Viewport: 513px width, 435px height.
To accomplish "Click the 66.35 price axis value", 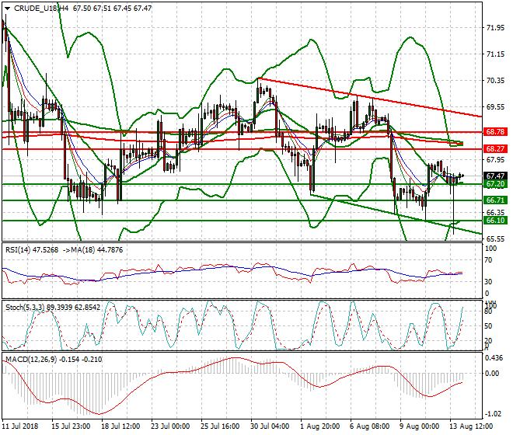I will (x=495, y=212).
